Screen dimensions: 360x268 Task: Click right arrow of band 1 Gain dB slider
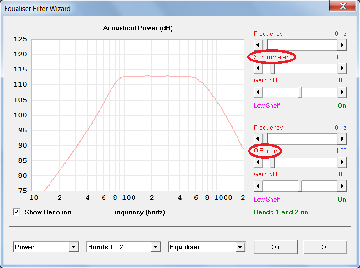342,92
